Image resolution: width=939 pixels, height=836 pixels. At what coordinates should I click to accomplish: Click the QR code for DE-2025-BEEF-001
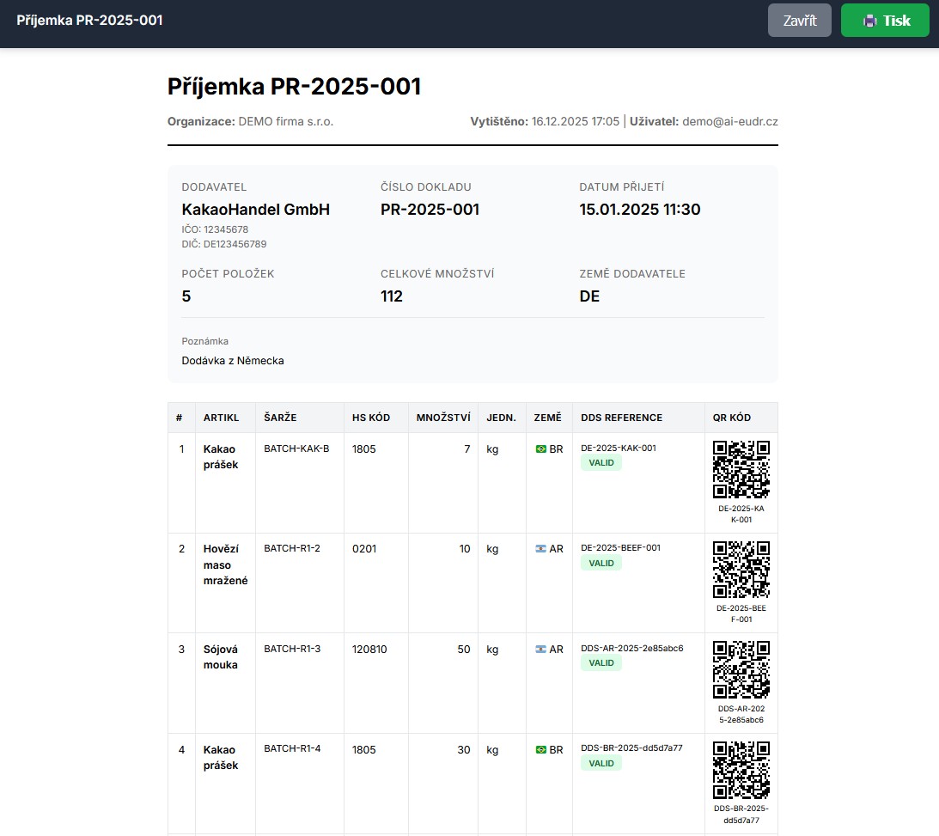click(741, 570)
